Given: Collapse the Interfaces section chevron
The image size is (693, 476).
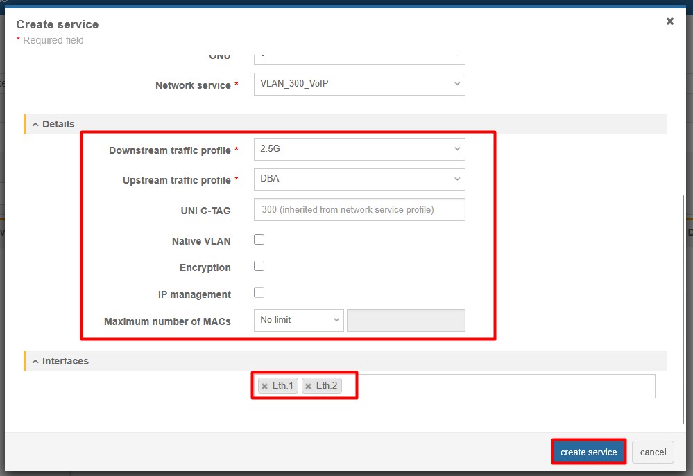Looking at the screenshot, I should [35, 361].
